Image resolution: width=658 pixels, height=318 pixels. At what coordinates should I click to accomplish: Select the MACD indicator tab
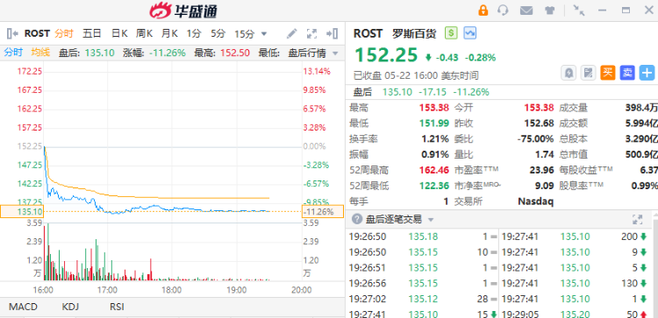23,307
